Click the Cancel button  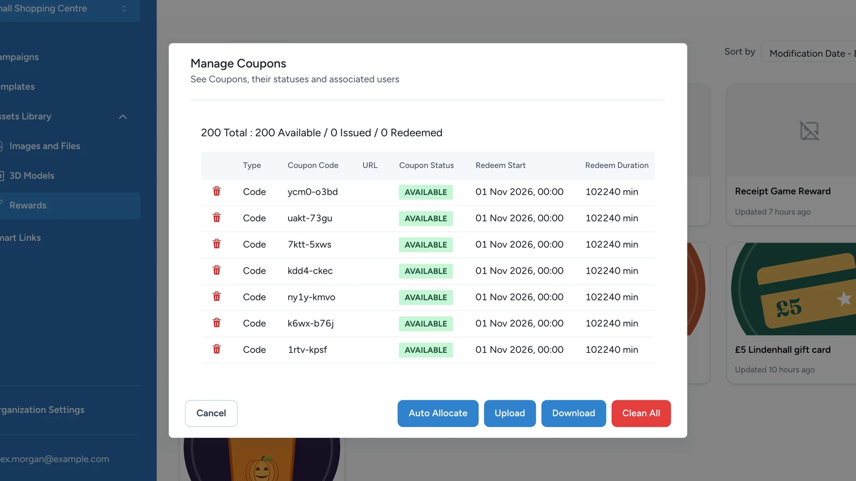coord(211,414)
